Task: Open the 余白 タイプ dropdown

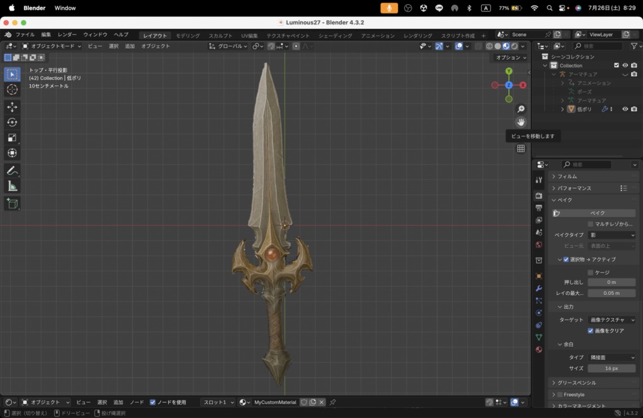Action: pyautogui.click(x=612, y=357)
